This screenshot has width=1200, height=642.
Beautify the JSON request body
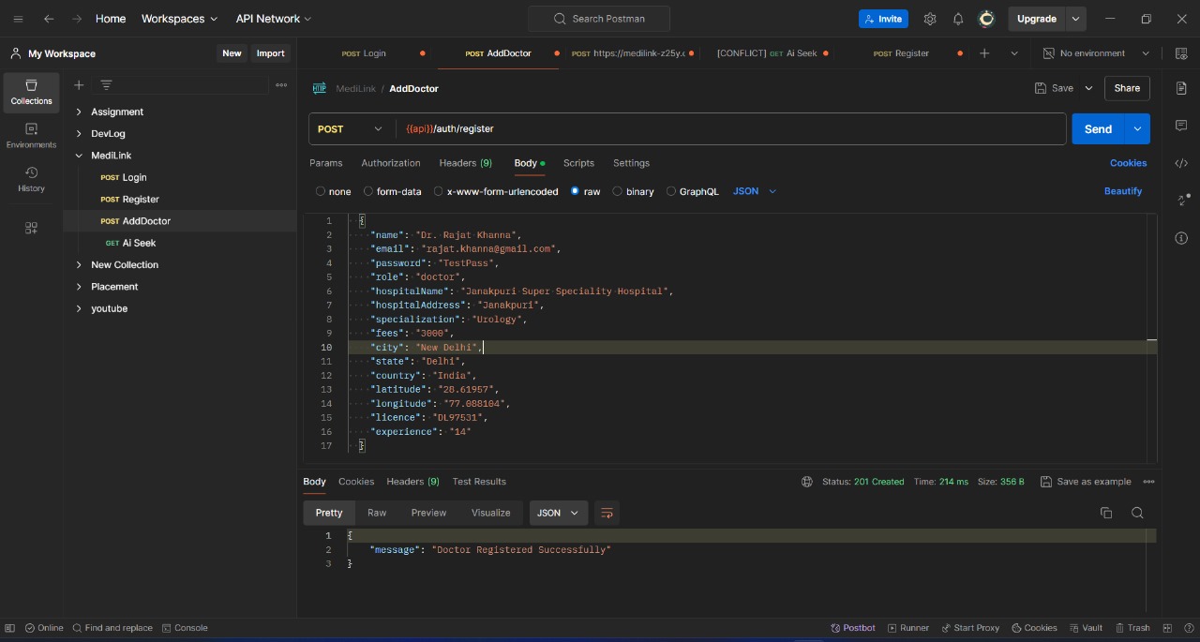point(1122,191)
